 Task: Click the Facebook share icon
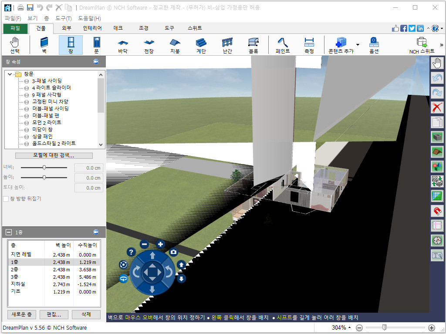point(404,28)
